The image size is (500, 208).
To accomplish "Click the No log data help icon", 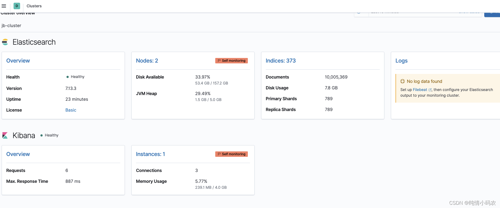I will pos(403,81).
